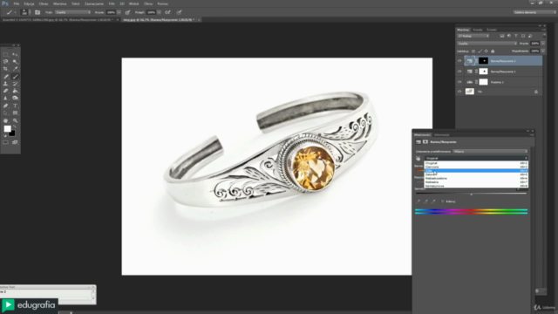This screenshot has width=558, height=314.
Task: Open the color range Oryginał dropdown
Action: pyautogui.click(x=476, y=159)
